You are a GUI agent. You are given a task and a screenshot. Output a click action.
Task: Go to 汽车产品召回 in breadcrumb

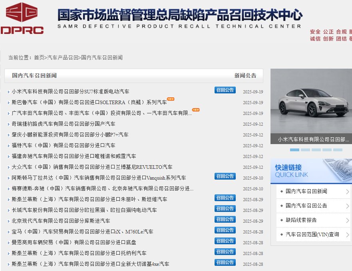(x=63, y=57)
